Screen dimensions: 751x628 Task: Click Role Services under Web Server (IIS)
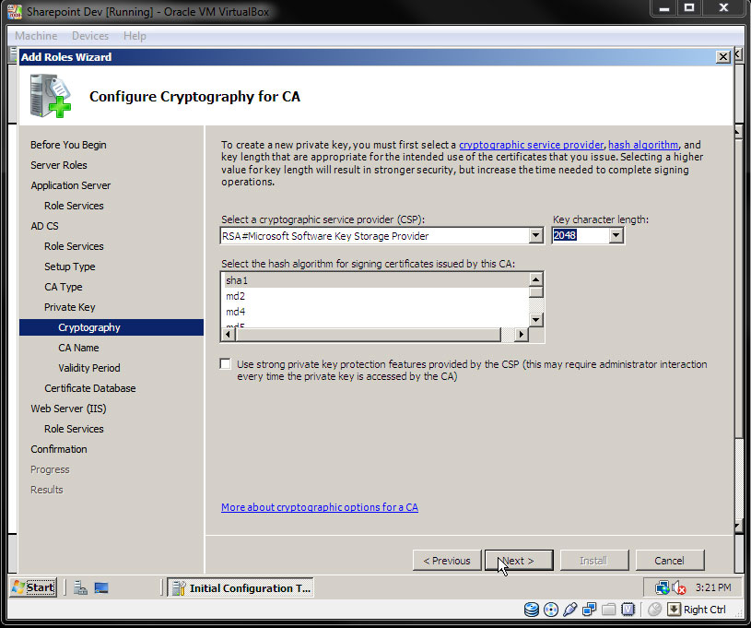[74, 429]
